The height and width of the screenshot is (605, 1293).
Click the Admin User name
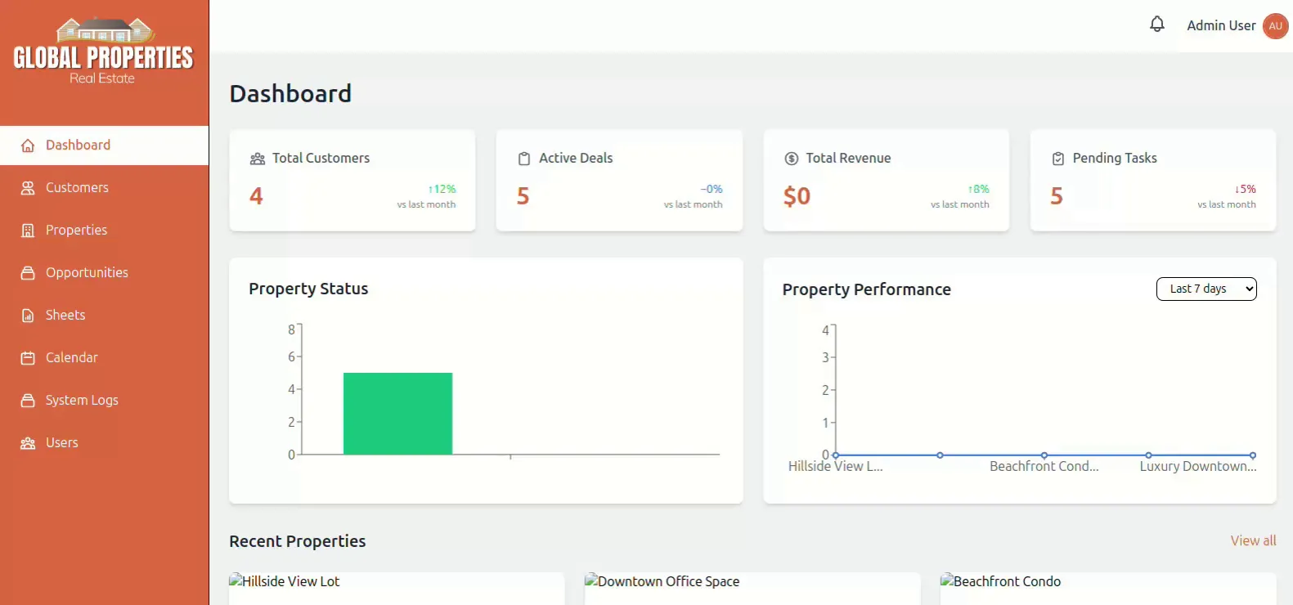(x=1221, y=25)
